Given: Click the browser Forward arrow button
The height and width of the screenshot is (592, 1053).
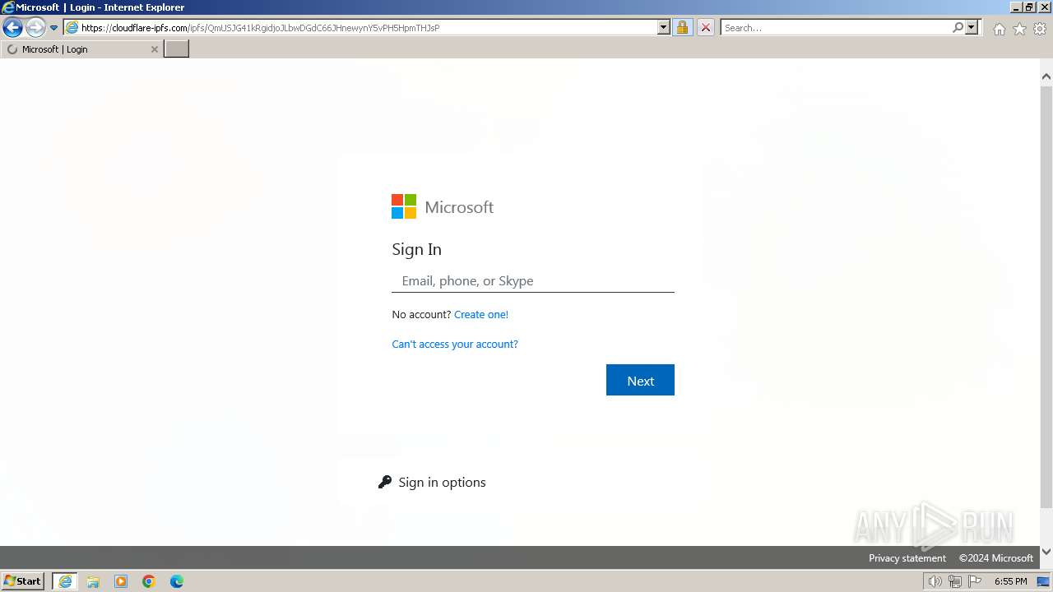Looking at the screenshot, I should [x=35, y=28].
